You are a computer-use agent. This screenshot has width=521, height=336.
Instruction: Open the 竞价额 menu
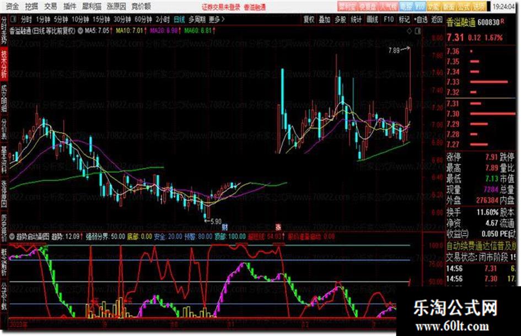coord(141,6)
